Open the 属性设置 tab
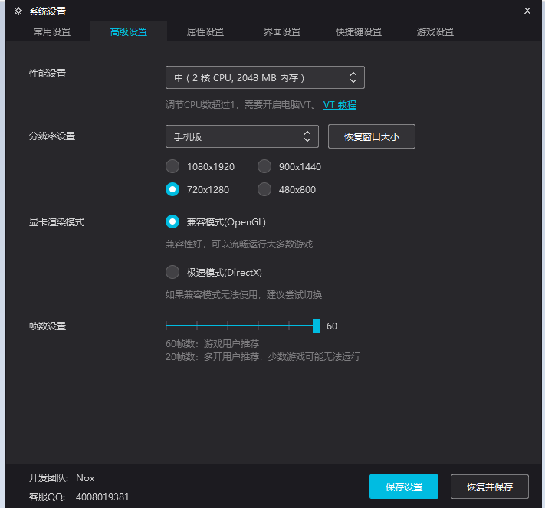Screen dimensions: 545x508 (205, 32)
